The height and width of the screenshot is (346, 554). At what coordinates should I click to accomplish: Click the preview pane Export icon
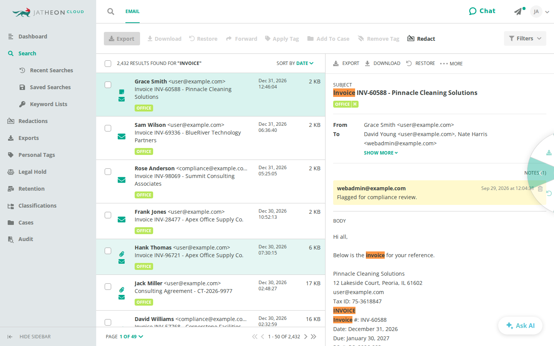(x=336, y=63)
